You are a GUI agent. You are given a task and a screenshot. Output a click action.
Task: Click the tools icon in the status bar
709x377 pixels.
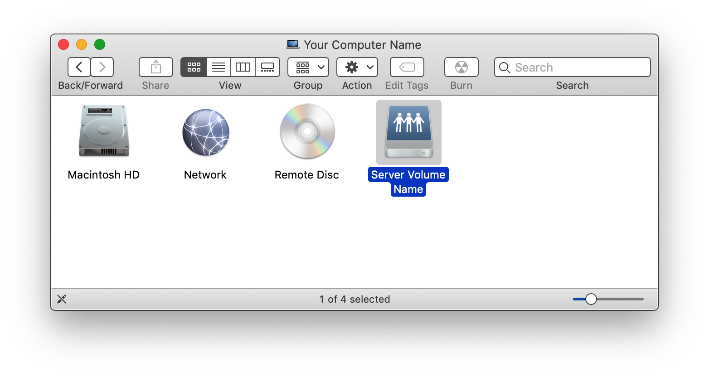click(62, 299)
